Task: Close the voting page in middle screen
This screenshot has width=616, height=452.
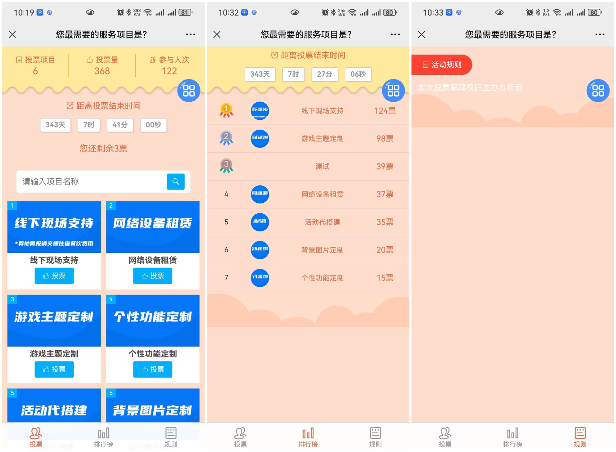Action: click(217, 34)
